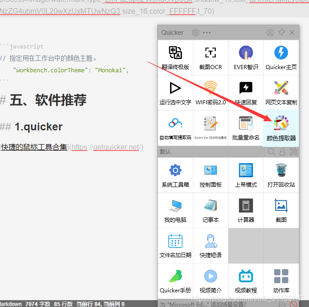309x307 pixels.
Task: Toggle the Quicker panel pin
Action: (282, 32)
